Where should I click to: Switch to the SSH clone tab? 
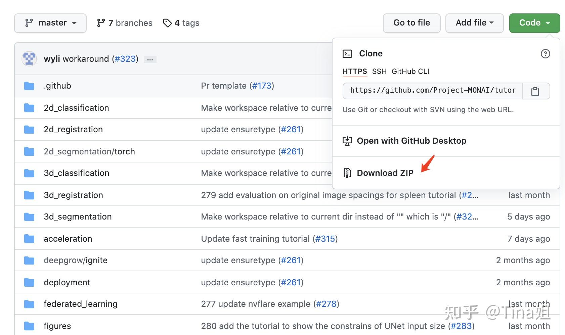pyautogui.click(x=379, y=71)
